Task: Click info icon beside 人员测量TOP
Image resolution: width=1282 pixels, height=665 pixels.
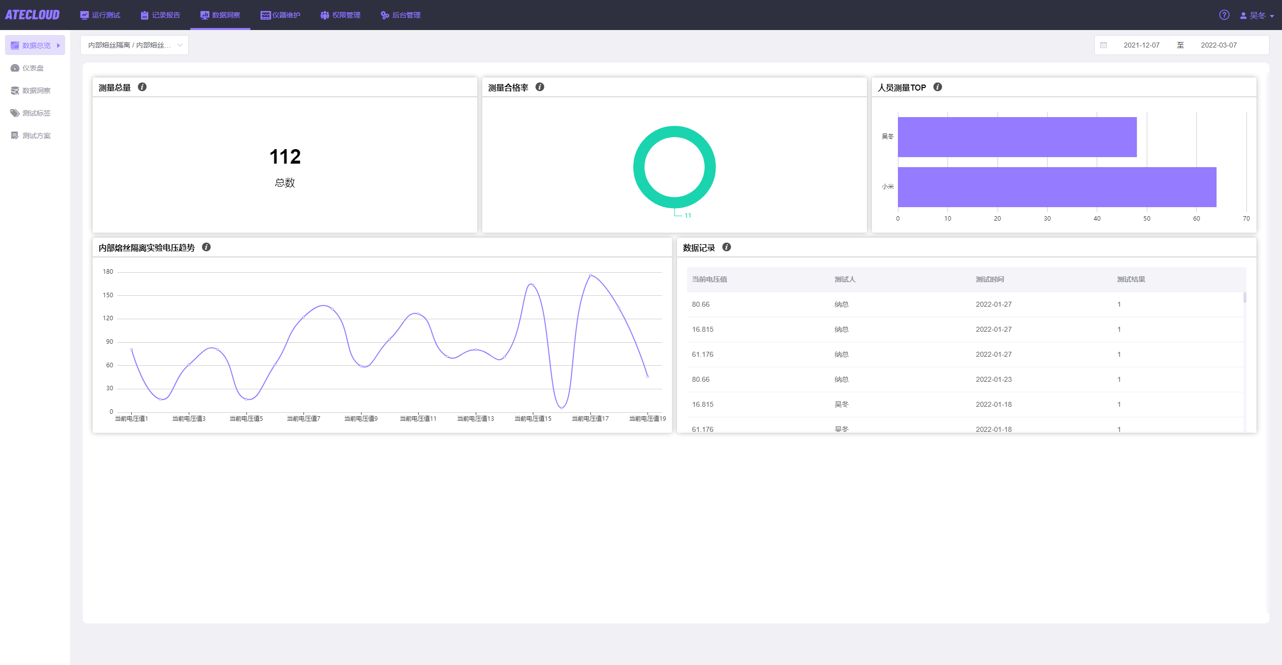Action: click(x=937, y=87)
